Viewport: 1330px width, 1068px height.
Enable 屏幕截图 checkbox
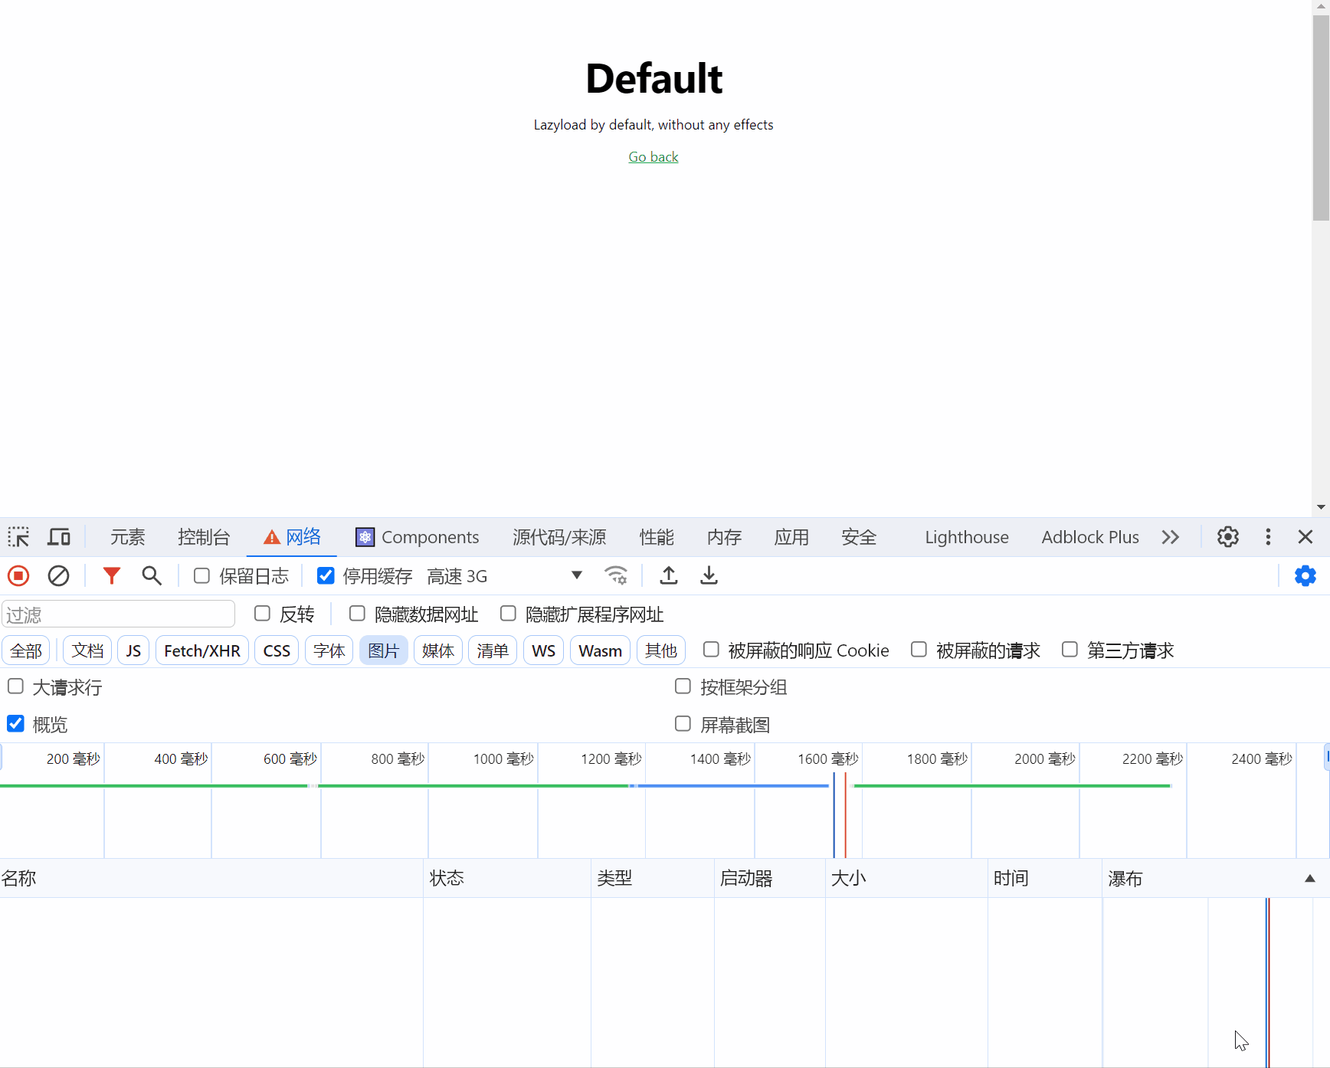[683, 724]
